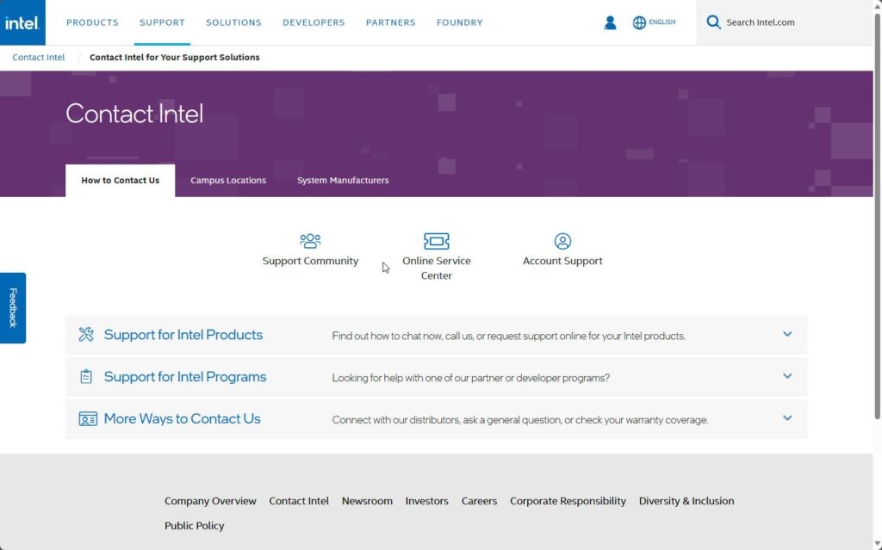Click the Online Service Center ticket icon
The image size is (882, 550).
coord(436,241)
